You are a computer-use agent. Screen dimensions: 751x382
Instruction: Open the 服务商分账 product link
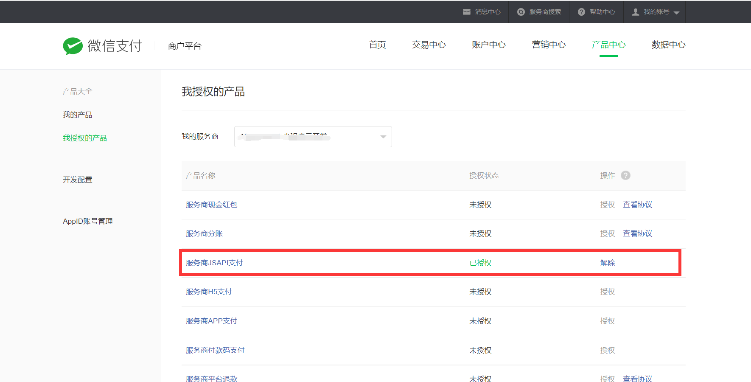pyautogui.click(x=204, y=233)
